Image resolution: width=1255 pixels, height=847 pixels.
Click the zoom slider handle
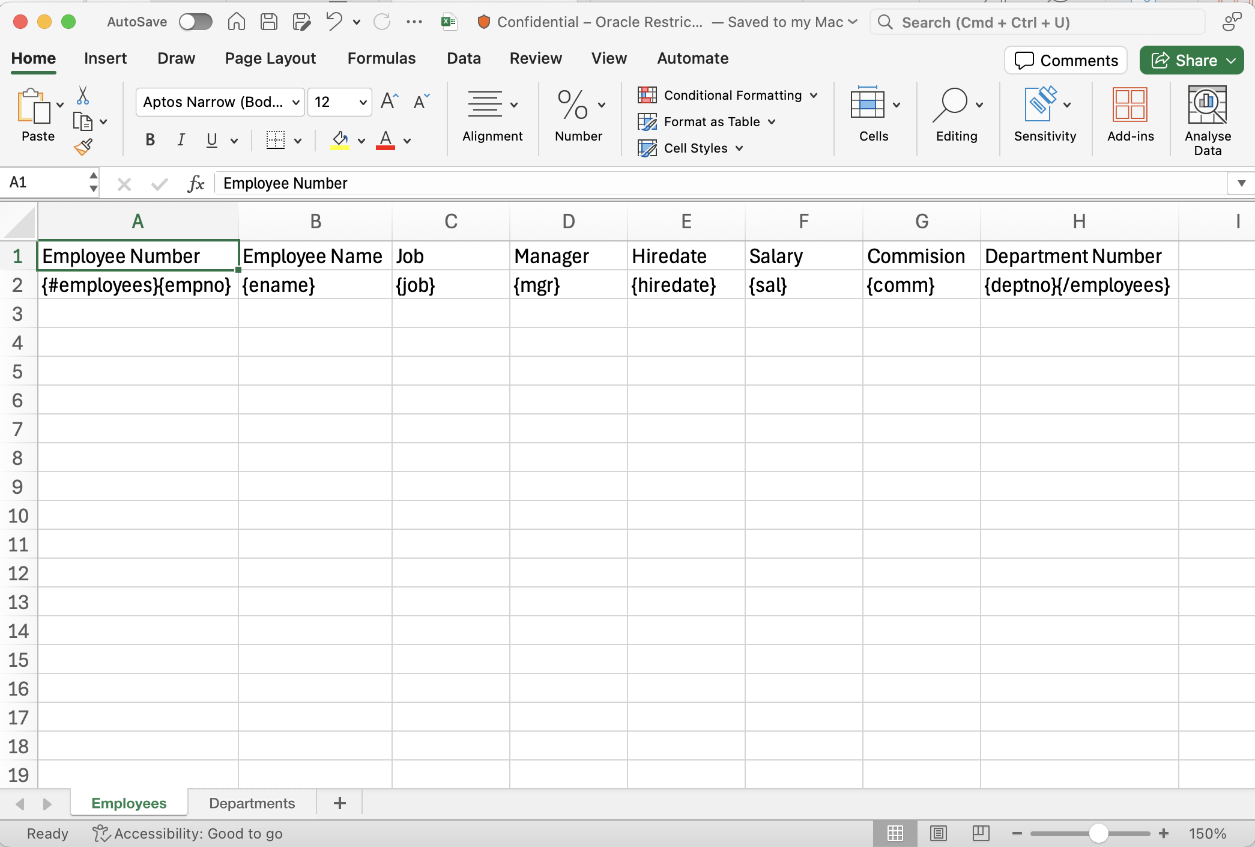[x=1098, y=833]
